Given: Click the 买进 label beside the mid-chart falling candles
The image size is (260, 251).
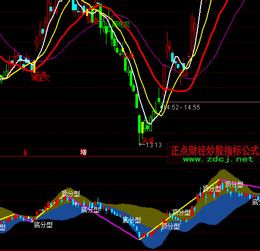Looking at the screenshot, I should (x=128, y=56).
